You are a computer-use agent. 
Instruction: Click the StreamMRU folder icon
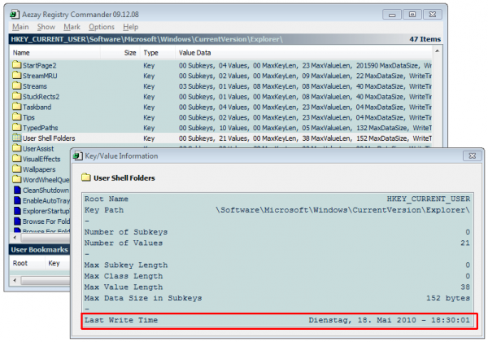(17, 76)
